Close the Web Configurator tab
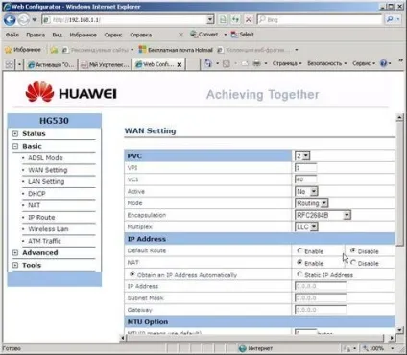Viewport: 407px width, 355px height. pyautogui.click(x=180, y=64)
